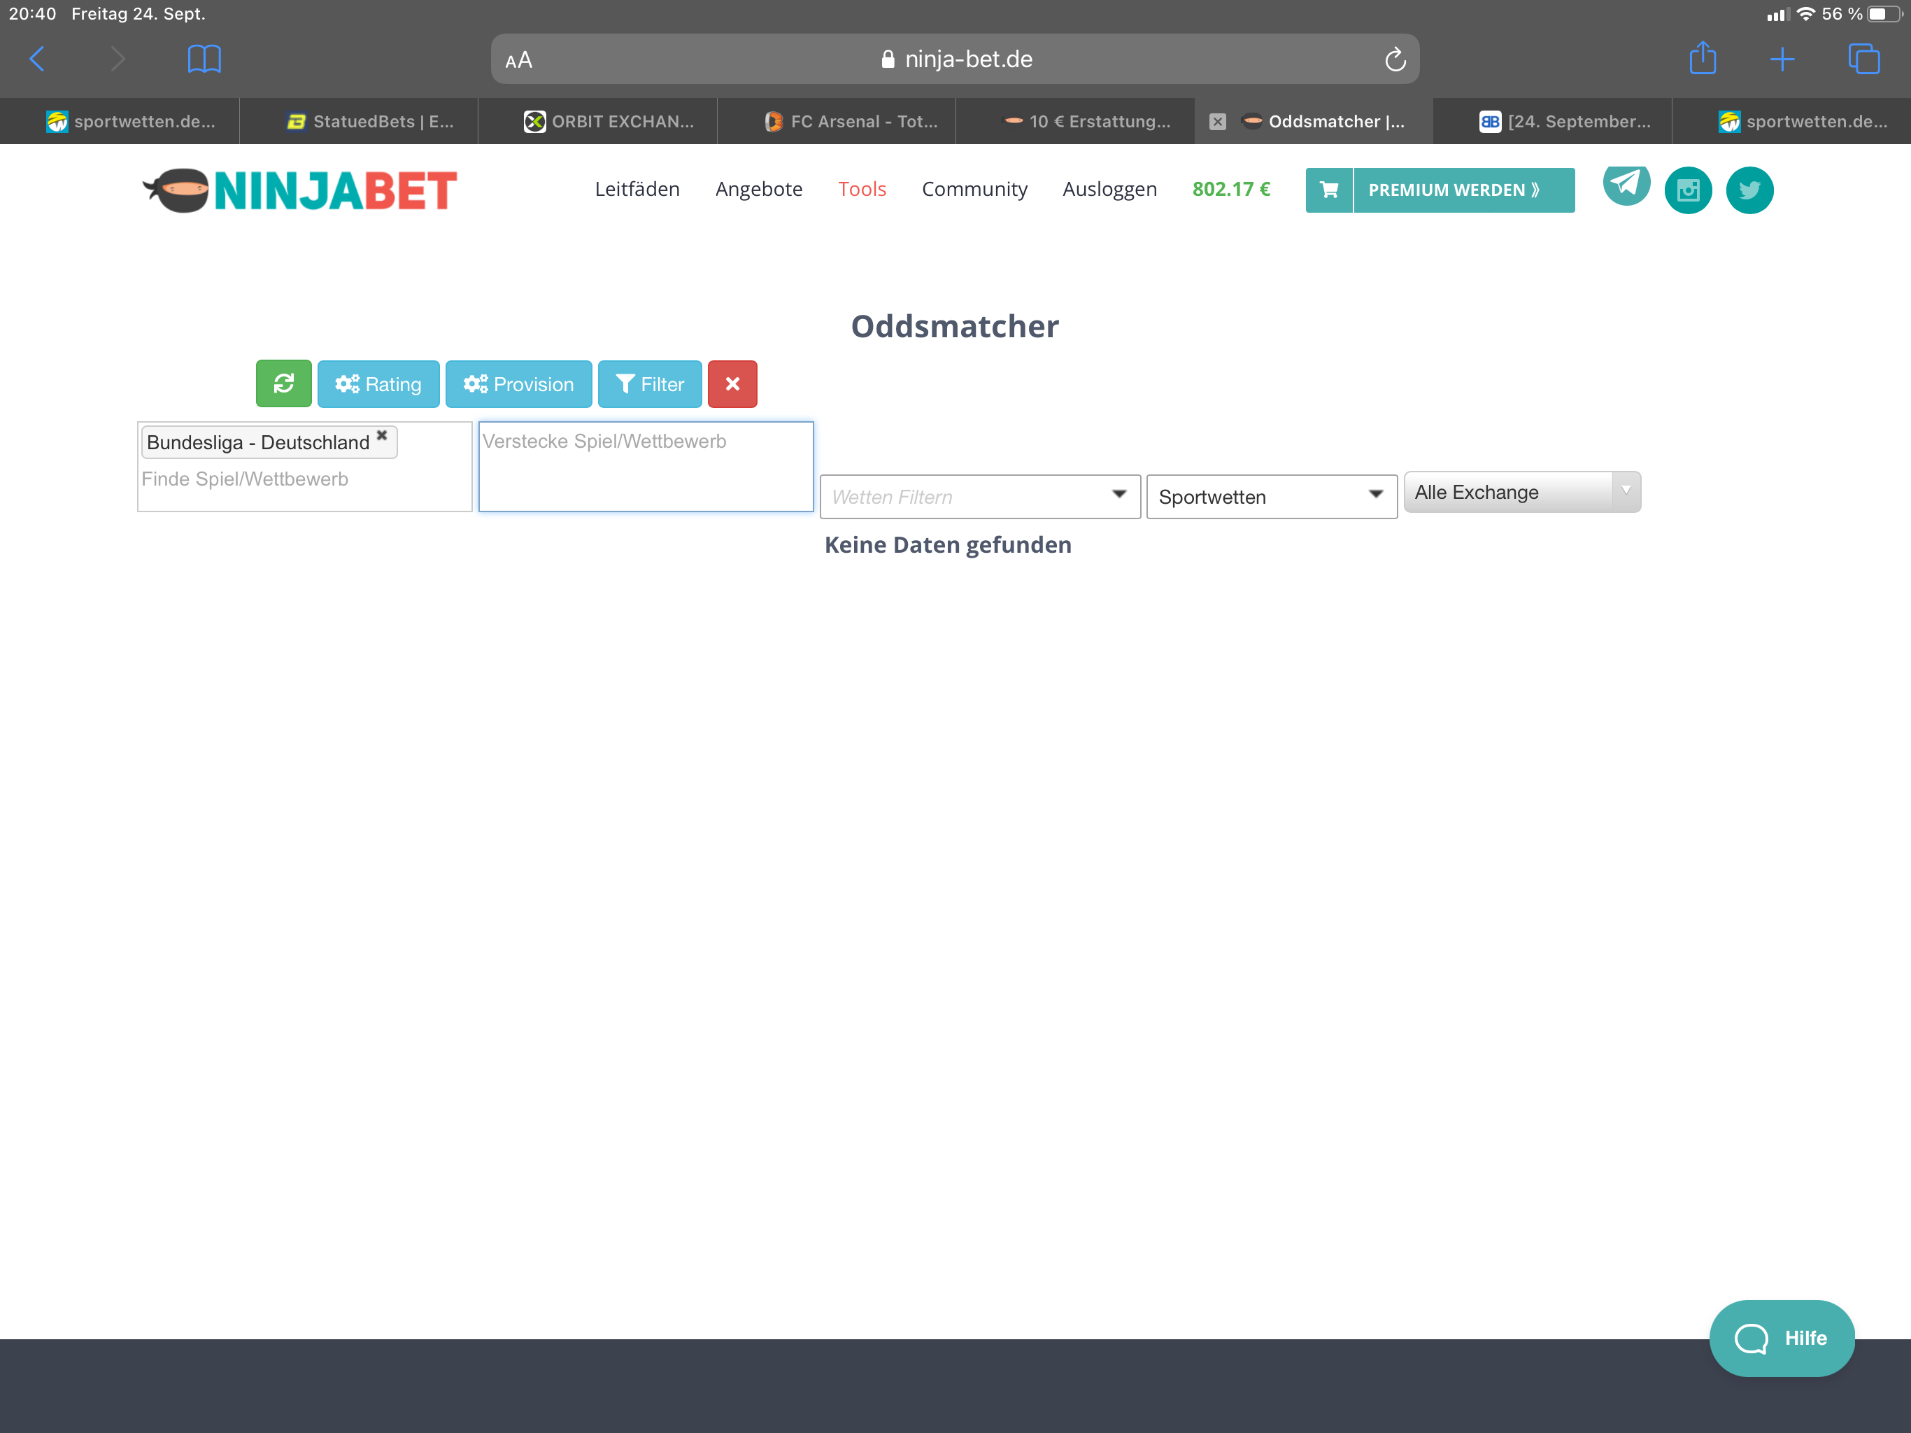Expand the Sportwetten dropdown
The height and width of the screenshot is (1433, 1911).
pyautogui.click(x=1272, y=497)
